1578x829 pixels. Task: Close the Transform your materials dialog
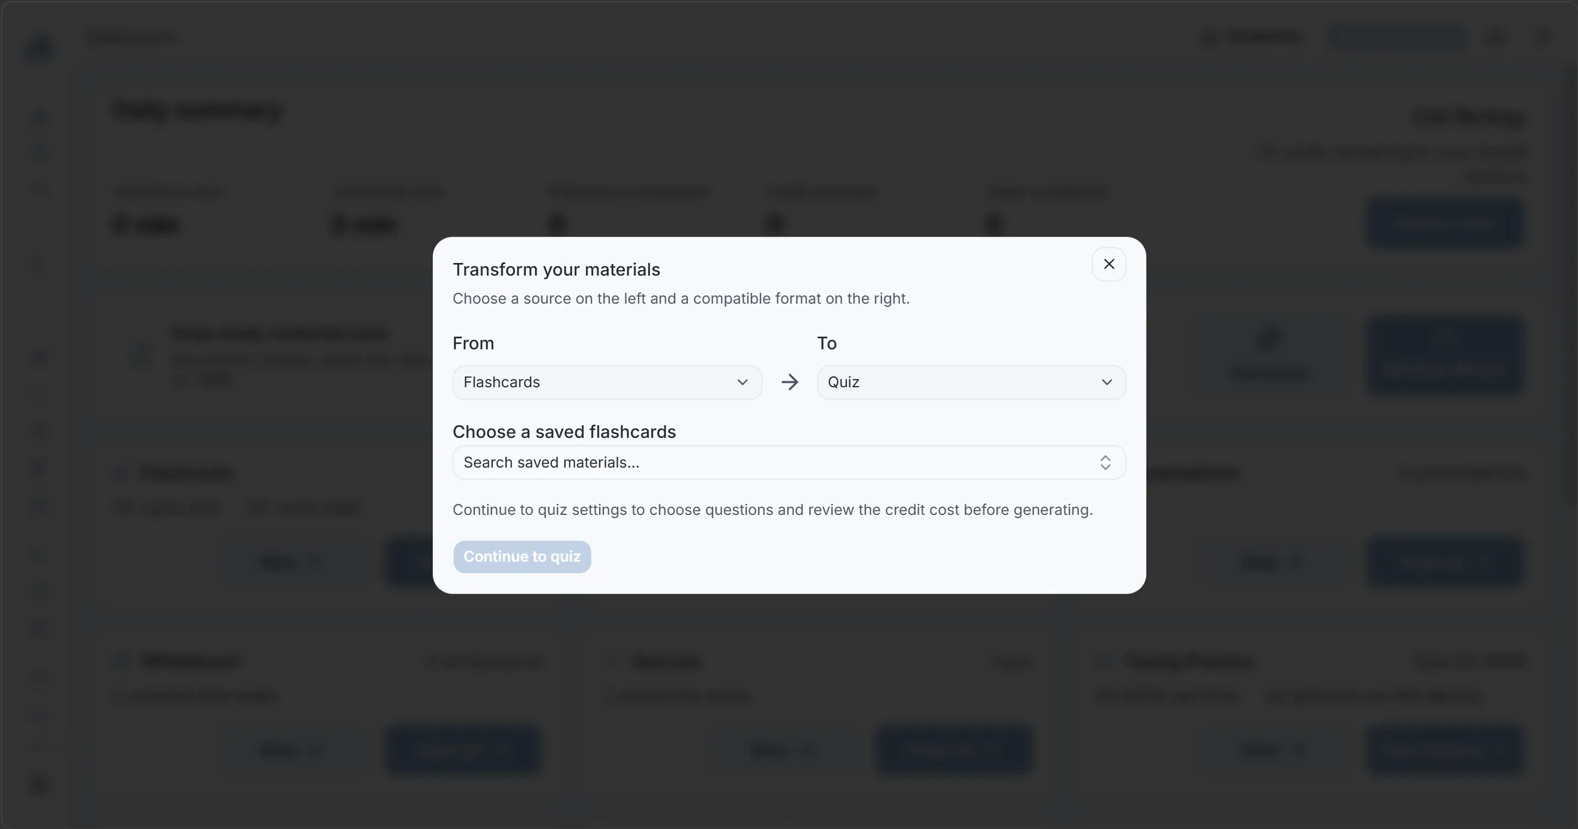(1109, 264)
